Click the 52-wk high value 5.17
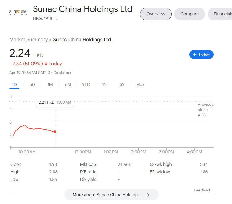Viewport: 232px width, 204px height. tap(204, 164)
